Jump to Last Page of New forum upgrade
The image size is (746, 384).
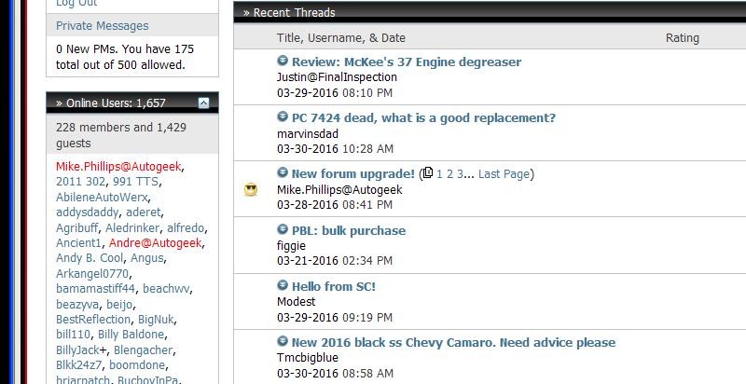pyautogui.click(x=504, y=174)
